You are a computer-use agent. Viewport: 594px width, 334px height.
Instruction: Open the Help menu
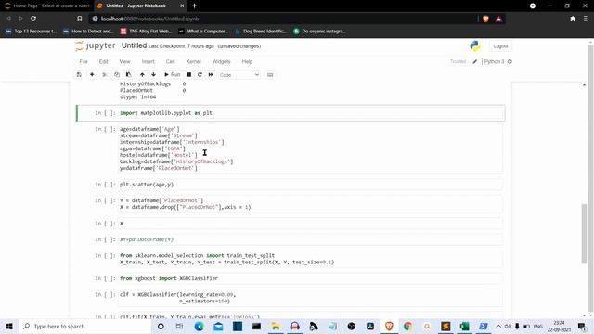tap(247, 62)
